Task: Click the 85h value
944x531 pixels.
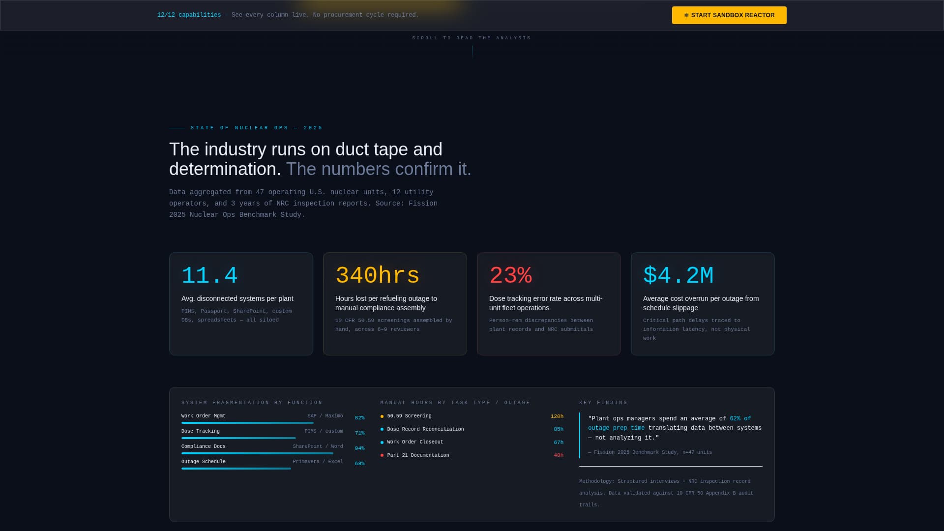Action: point(559,429)
